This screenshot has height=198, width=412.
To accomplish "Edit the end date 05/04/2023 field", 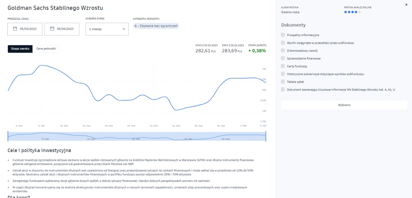I will pos(62,29).
